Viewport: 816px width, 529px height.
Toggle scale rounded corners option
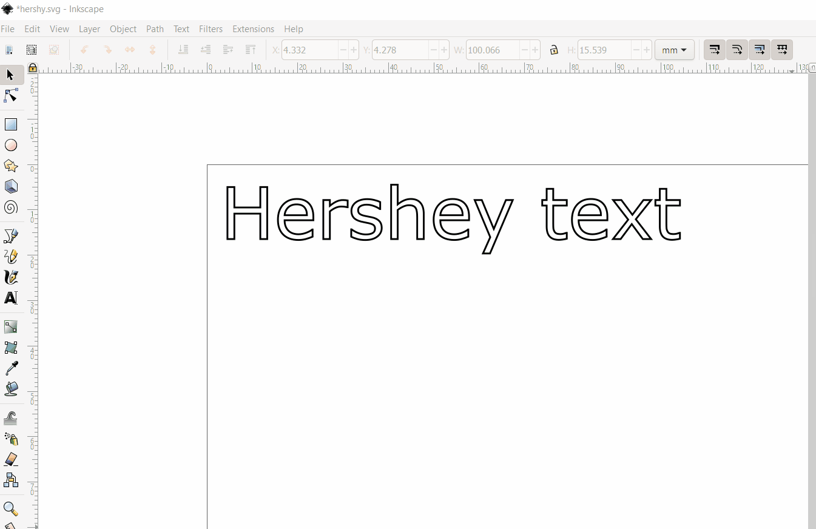(x=737, y=50)
